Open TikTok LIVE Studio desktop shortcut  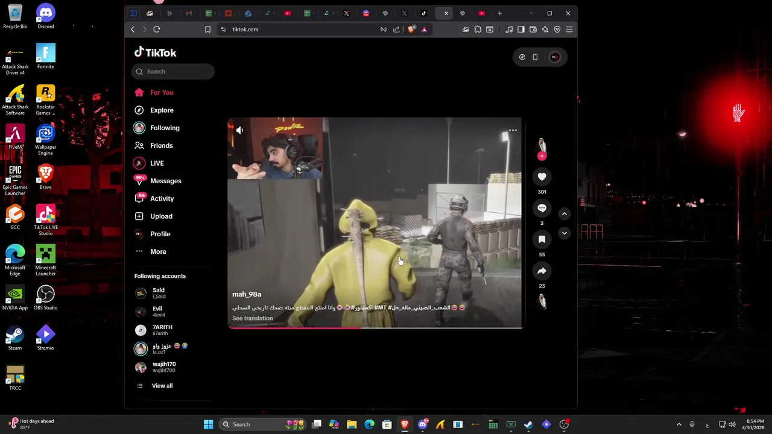(45, 220)
